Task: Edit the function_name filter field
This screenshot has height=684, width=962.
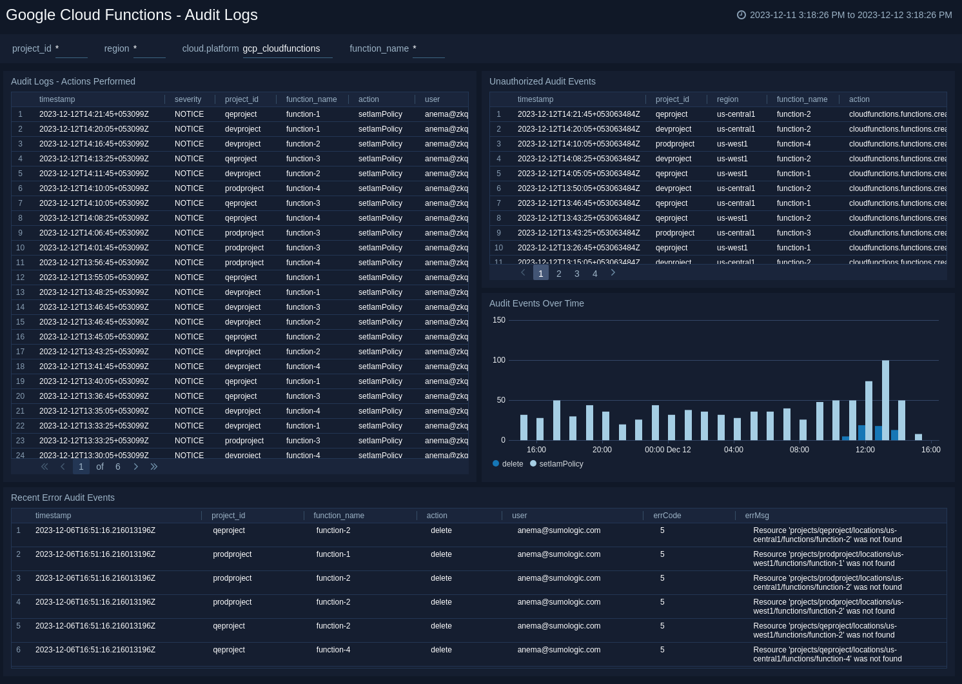Action: click(x=428, y=49)
